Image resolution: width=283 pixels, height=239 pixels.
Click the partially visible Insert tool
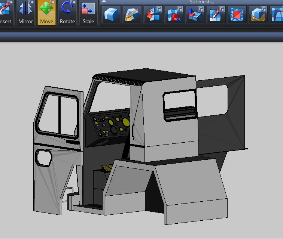tap(6, 12)
